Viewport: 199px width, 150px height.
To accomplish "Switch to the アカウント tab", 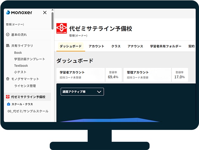I will point(97,46).
